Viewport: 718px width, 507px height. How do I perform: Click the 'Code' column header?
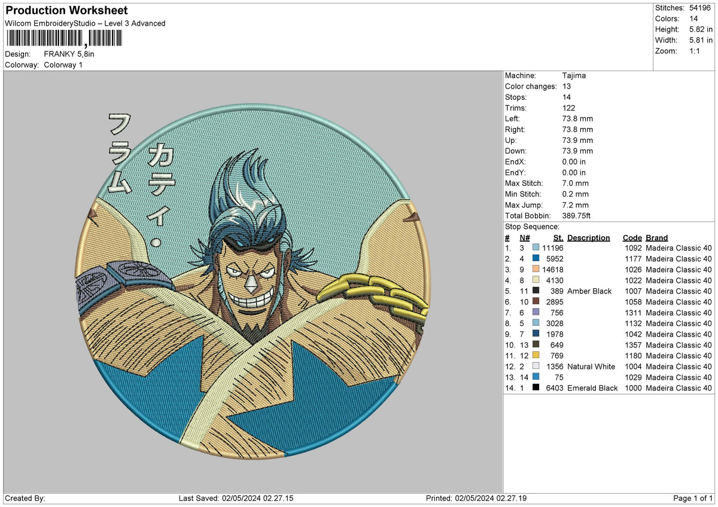point(632,238)
